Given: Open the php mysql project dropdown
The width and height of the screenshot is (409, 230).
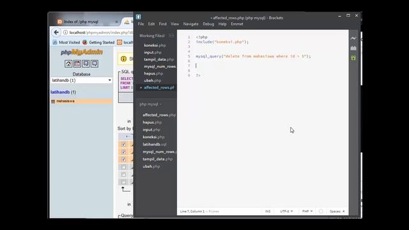Looking at the screenshot, I should point(151,104).
